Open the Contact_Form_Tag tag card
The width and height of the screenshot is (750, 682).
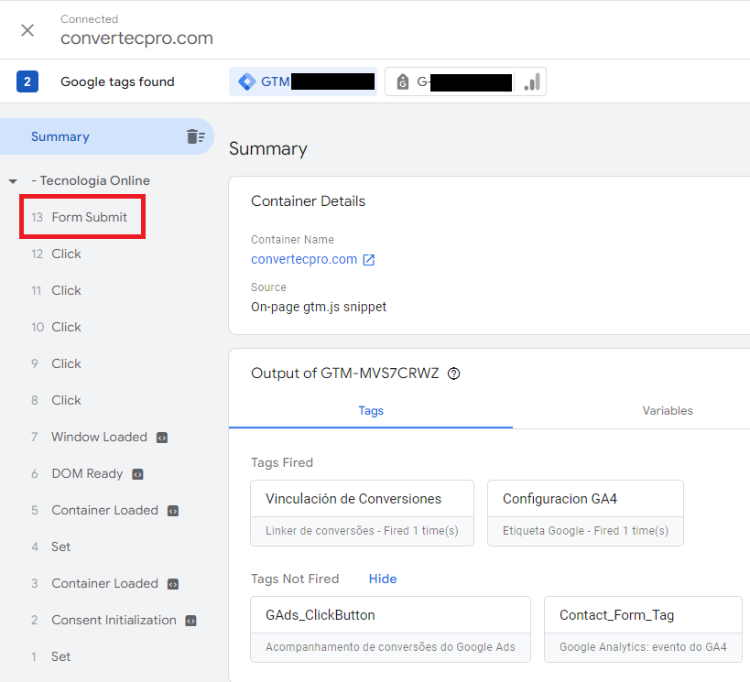[x=643, y=630]
